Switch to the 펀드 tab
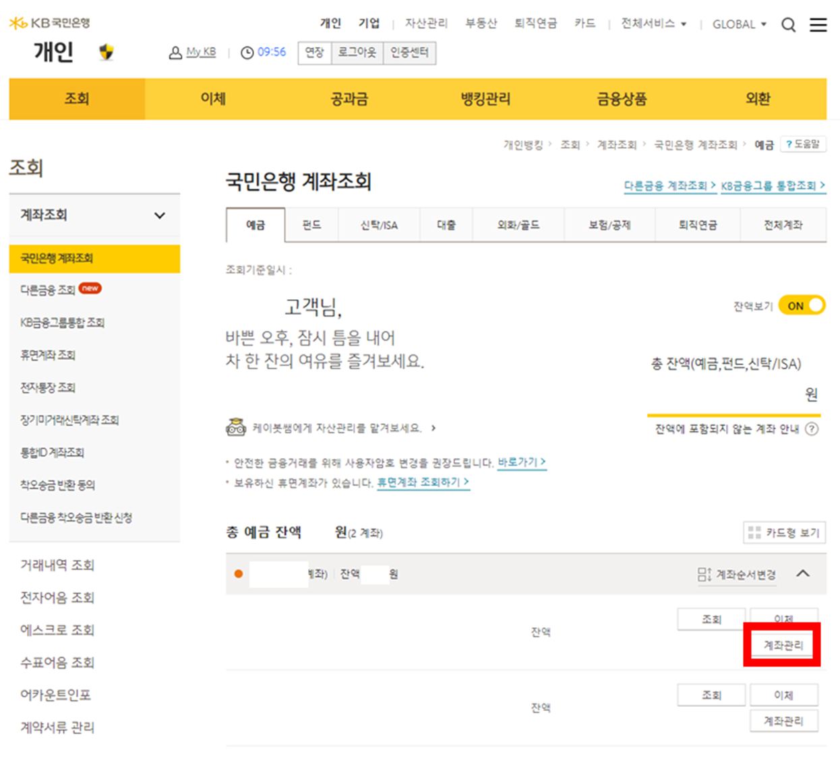The height and width of the screenshot is (758, 840). tap(311, 225)
